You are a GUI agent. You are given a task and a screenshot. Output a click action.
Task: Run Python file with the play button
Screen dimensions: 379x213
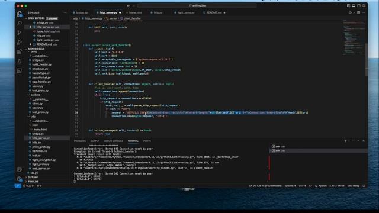tap(350, 12)
